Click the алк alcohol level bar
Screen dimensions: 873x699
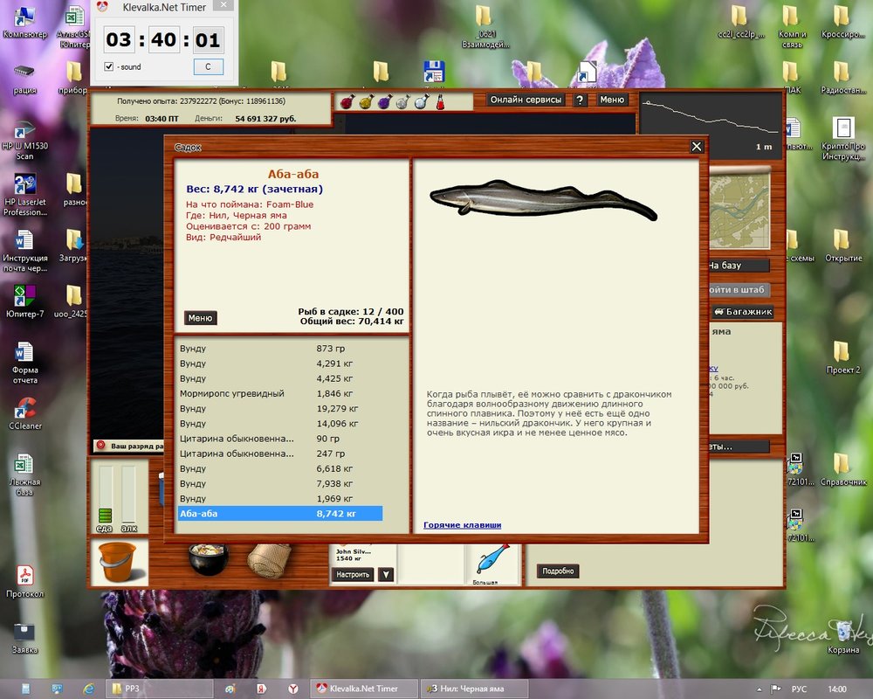tap(128, 494)
